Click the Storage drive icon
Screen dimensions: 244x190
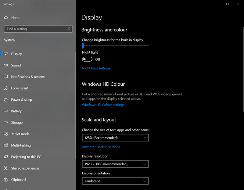pos(5,123)
